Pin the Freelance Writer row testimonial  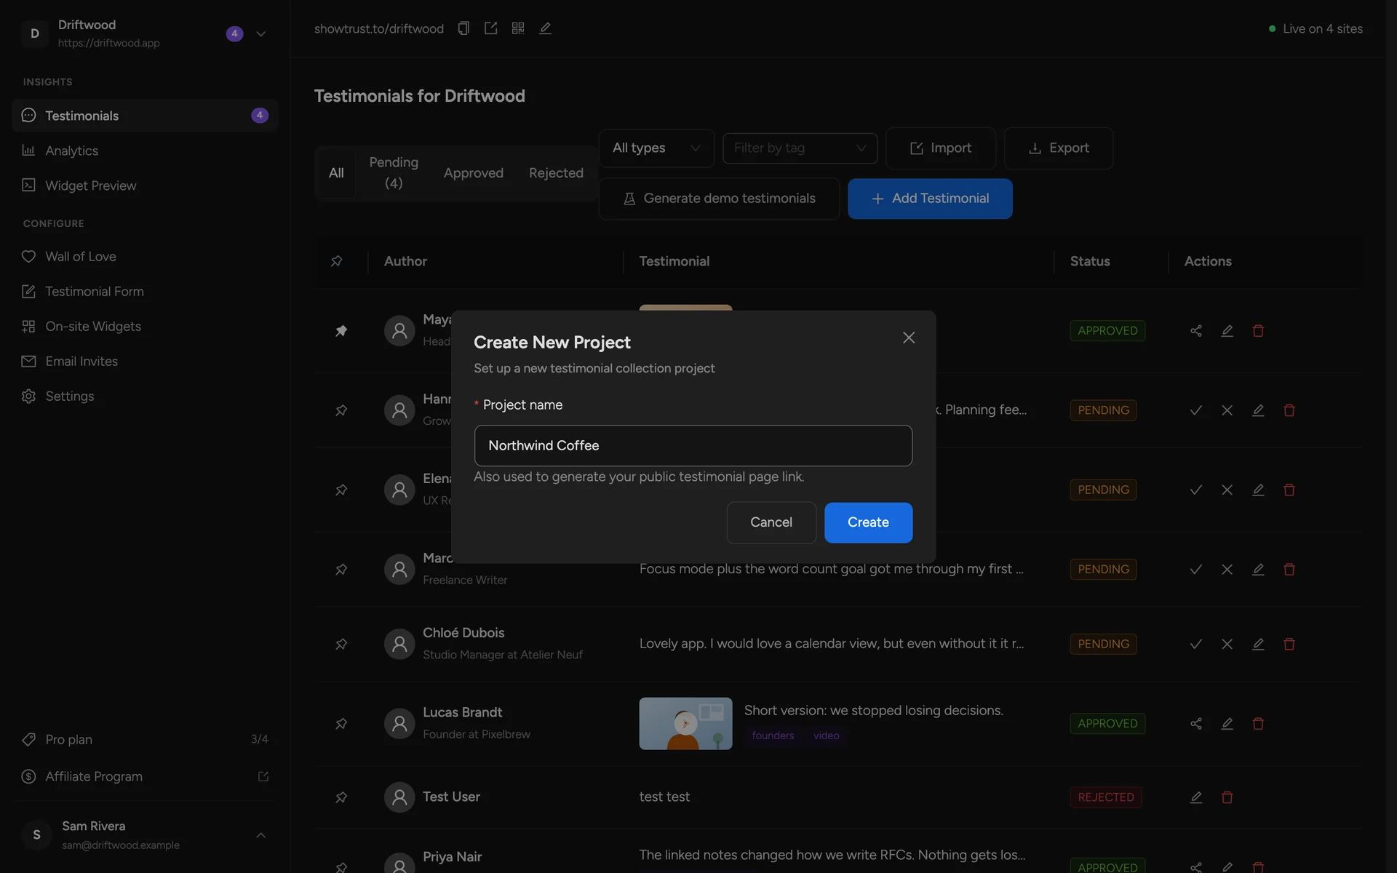[x=341, y=570]
